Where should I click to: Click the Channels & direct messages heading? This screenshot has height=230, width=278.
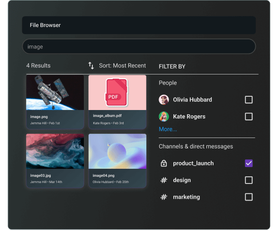click(x=196, y=147)
